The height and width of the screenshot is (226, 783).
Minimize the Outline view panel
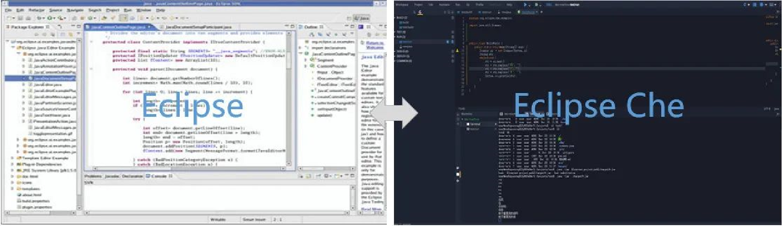click(346, 27)
